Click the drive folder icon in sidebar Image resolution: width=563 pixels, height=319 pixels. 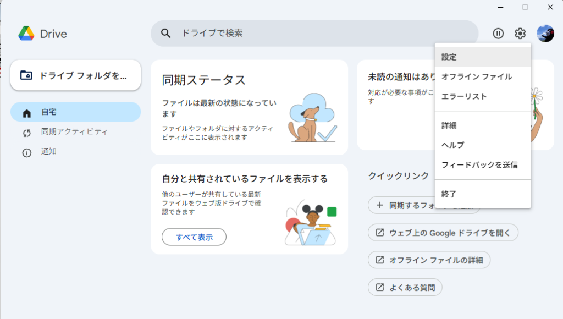[x=26, y=75]
